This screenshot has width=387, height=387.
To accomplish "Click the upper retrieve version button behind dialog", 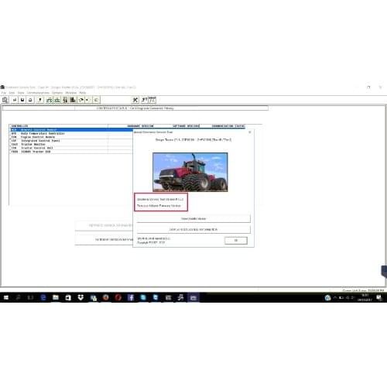I will (104, 225).
